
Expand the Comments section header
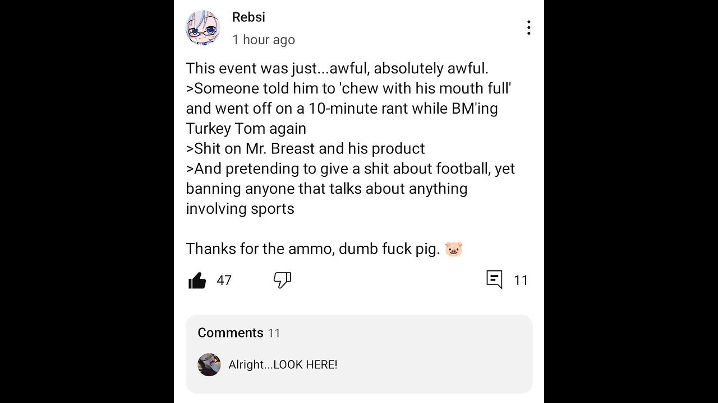(231, 333)
